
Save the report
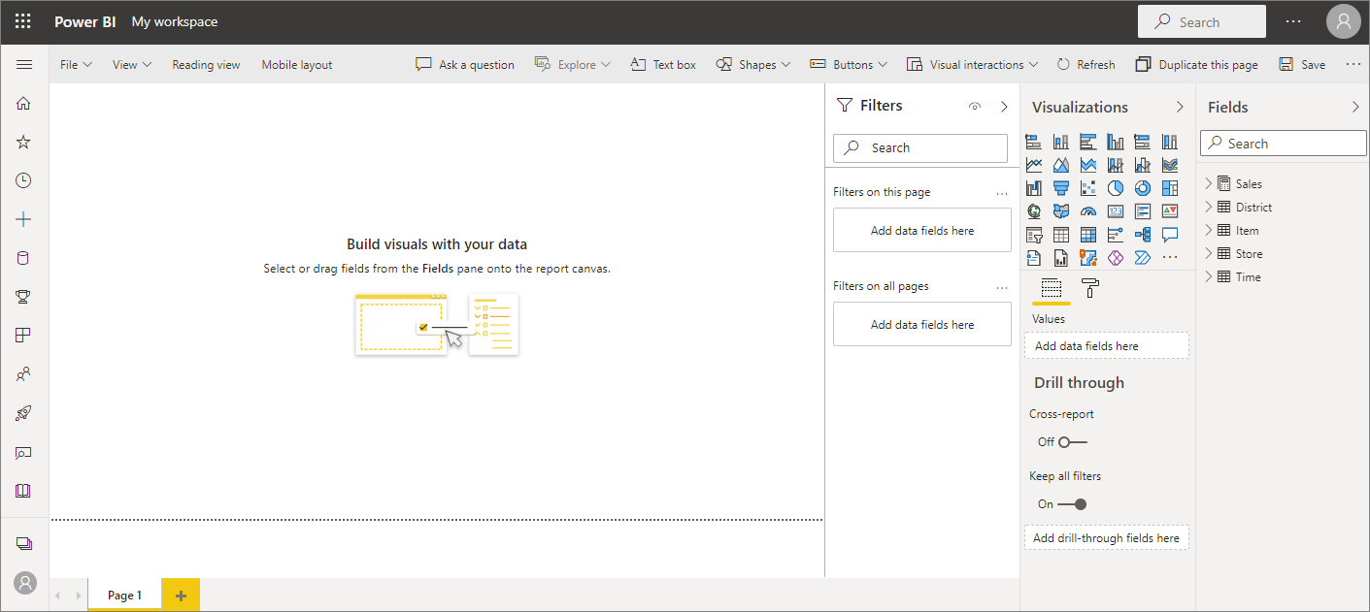(1302, 64)
